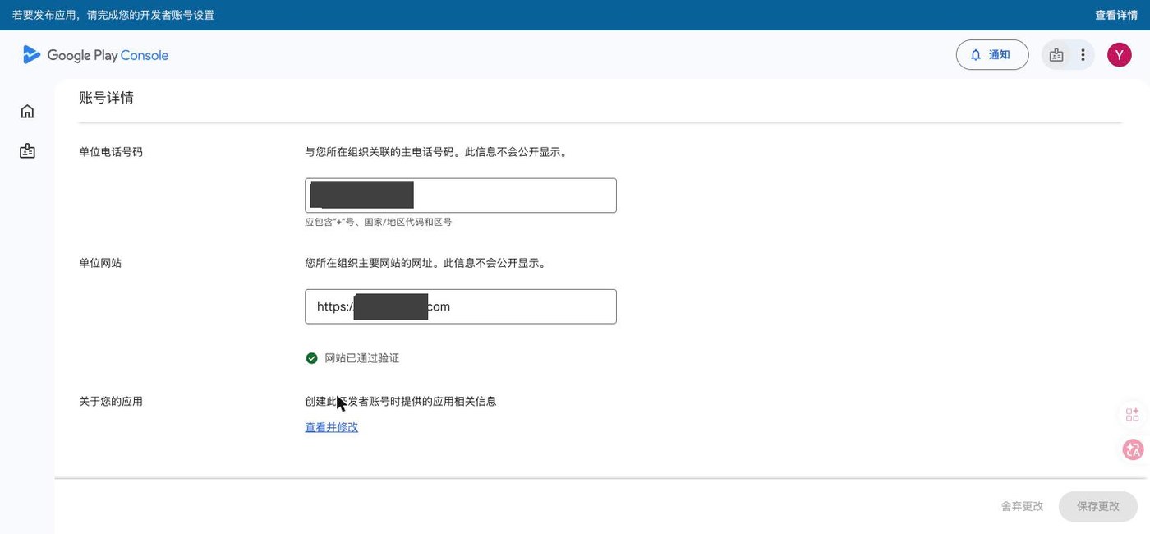Viewport: 1150px width, 534px height.
Task: Open the developer account icon in sidebar
Action: click(x=27, y=151)
